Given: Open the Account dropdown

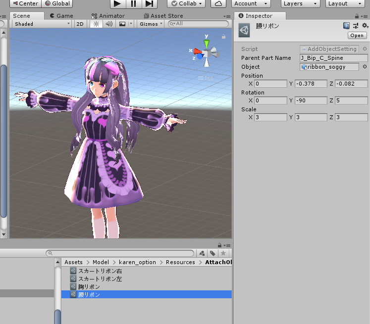Looking at the screenshot, I should tap(251, 3).
